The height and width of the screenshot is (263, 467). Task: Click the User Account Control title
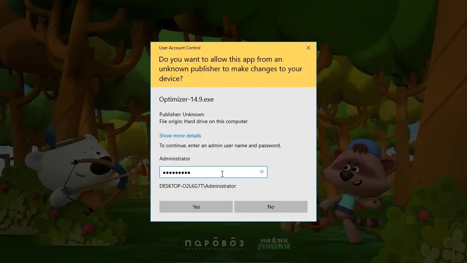pos(180,48)
